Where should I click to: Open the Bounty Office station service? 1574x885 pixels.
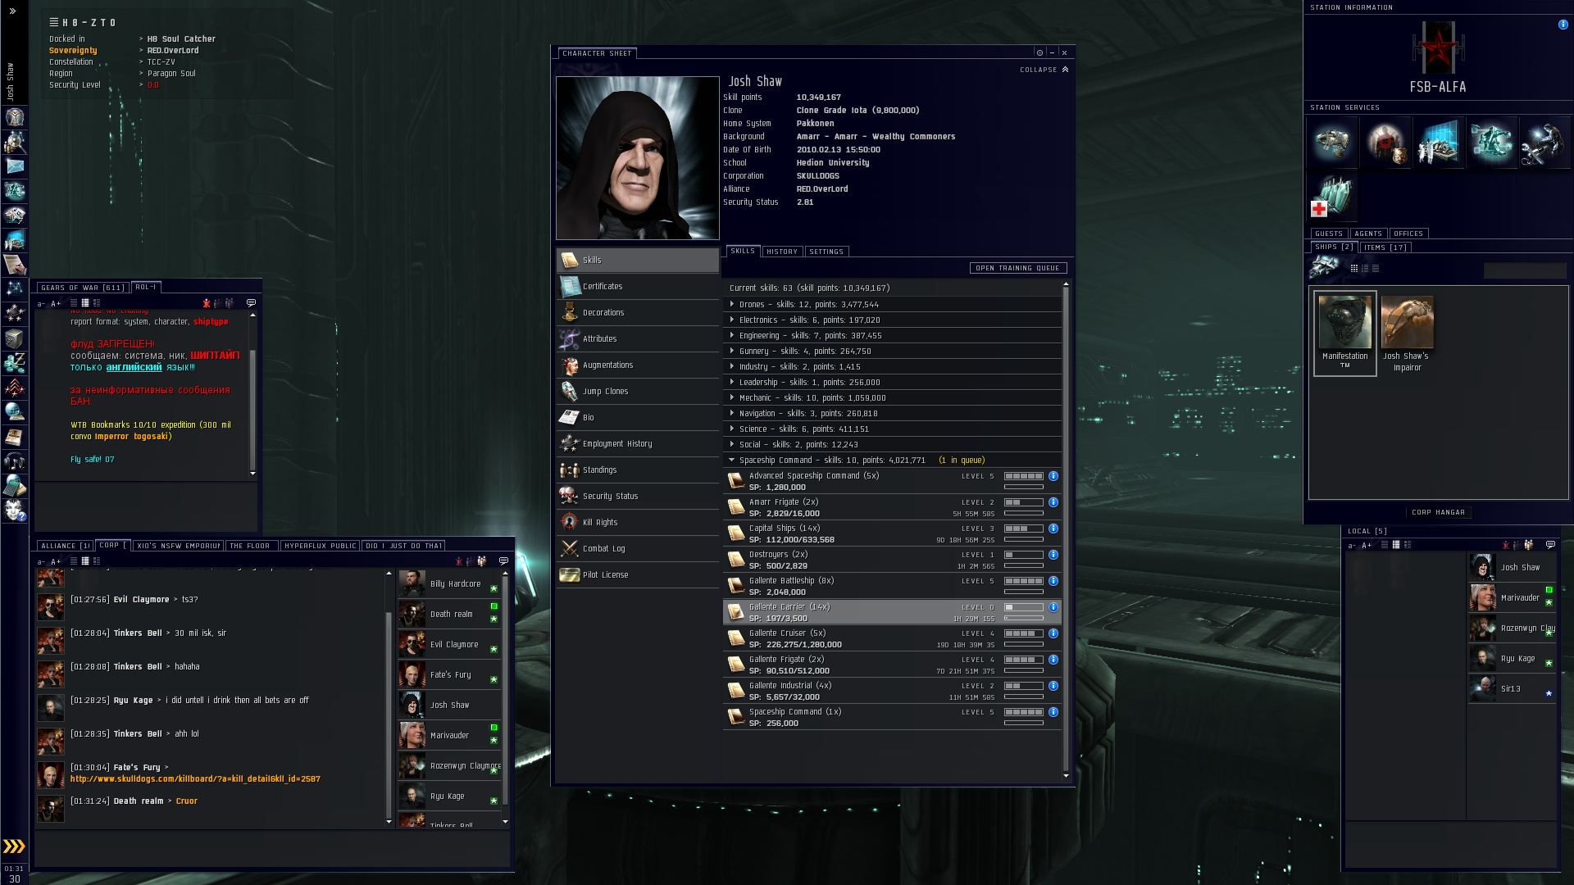pos(1385,142)
